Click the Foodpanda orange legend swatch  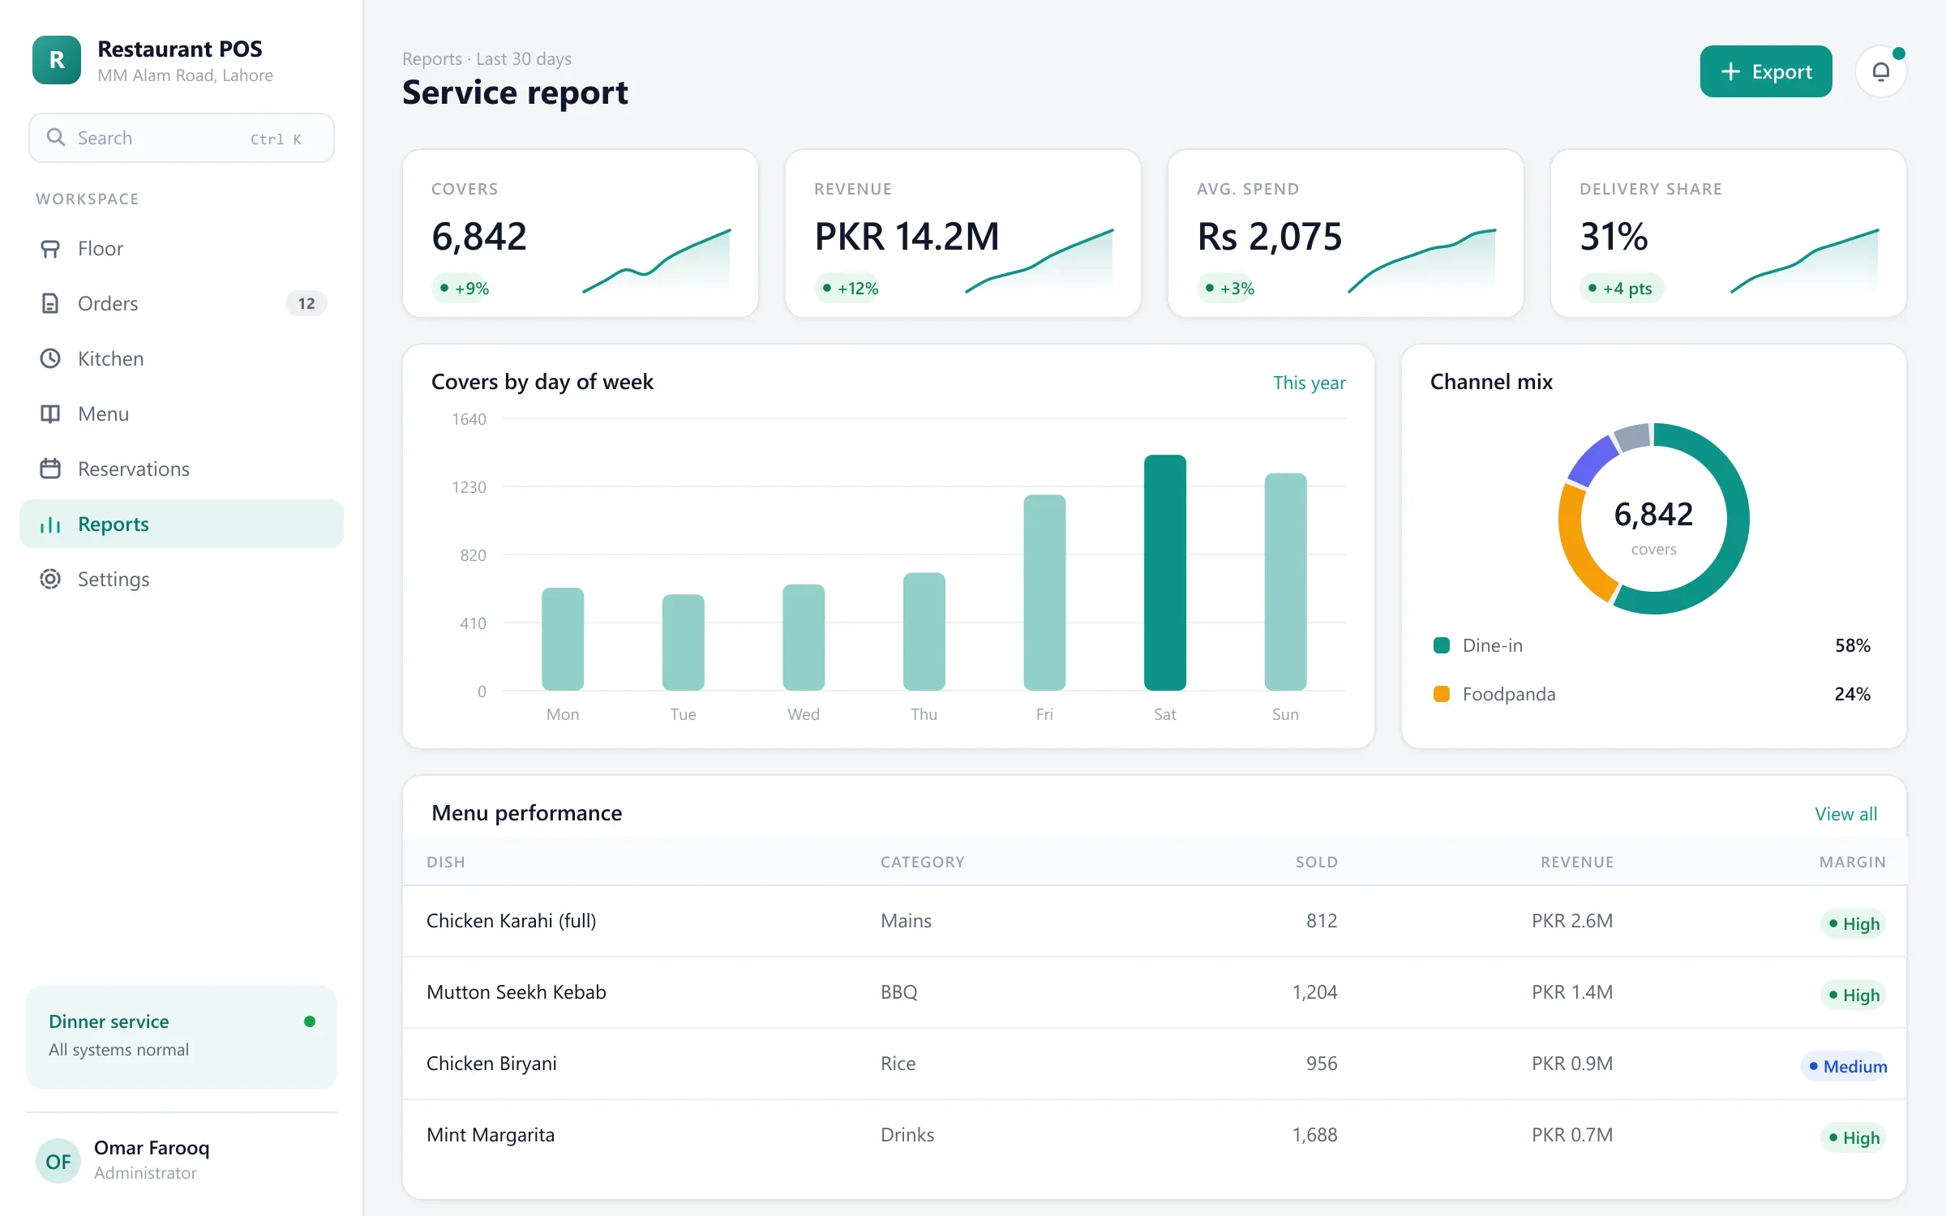coord(1442,695)
